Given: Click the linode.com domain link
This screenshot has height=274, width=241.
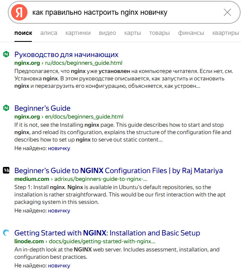Looking at the screenshot, I should [x=29, y=241].
